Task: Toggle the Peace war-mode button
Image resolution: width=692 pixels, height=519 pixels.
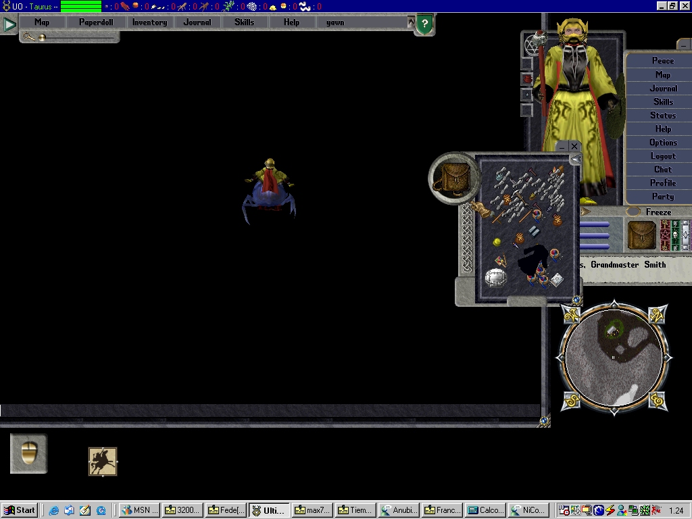Action: [662, 61]
